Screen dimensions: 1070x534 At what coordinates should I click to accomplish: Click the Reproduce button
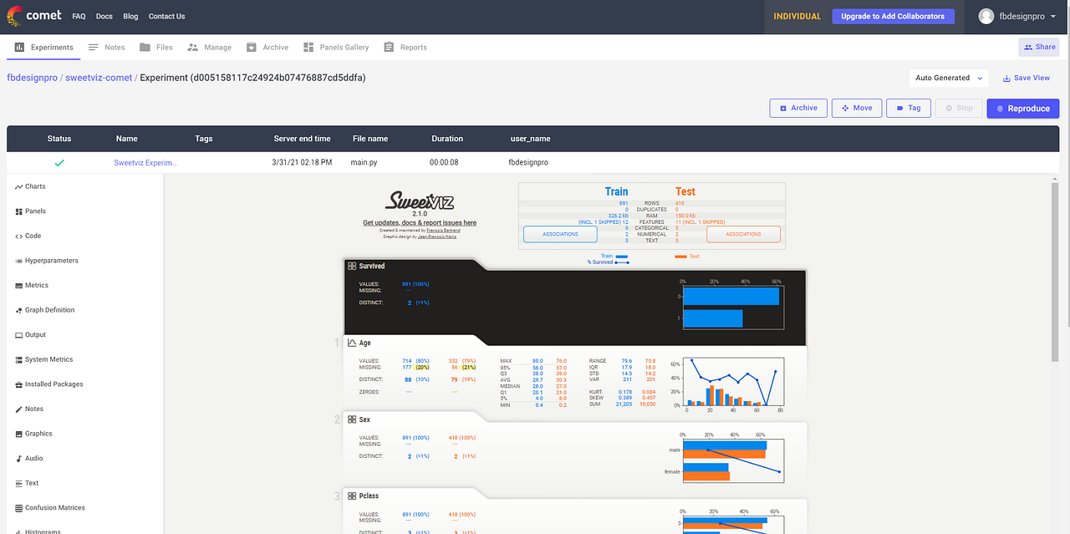(1022, 108)
